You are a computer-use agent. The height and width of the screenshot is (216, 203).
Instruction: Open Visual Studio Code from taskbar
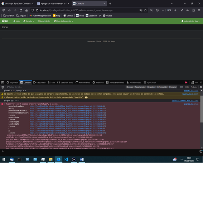(66, 159)
